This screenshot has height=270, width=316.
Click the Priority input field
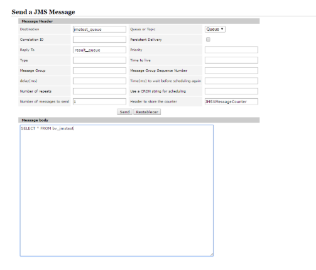[231, 50]
